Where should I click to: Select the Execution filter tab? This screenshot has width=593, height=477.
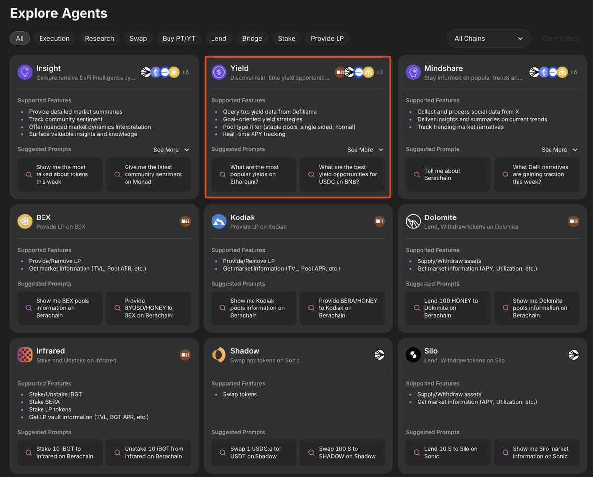pyautogui.click(x=54, y=38)
